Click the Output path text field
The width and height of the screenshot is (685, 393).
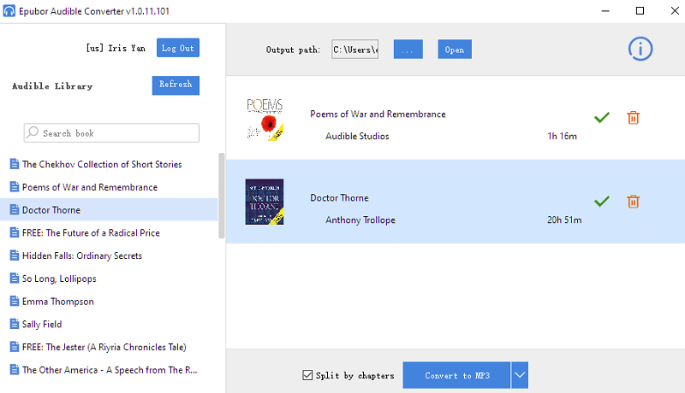coord(354,50)
